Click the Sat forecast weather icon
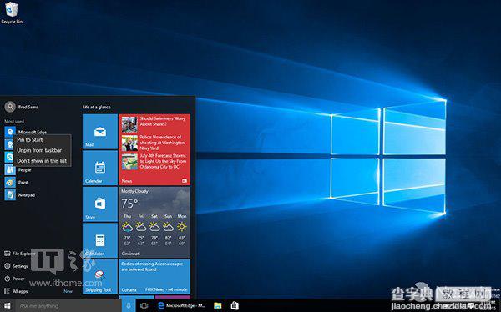This screenshot has height=312, width=501. click(154, 227)
